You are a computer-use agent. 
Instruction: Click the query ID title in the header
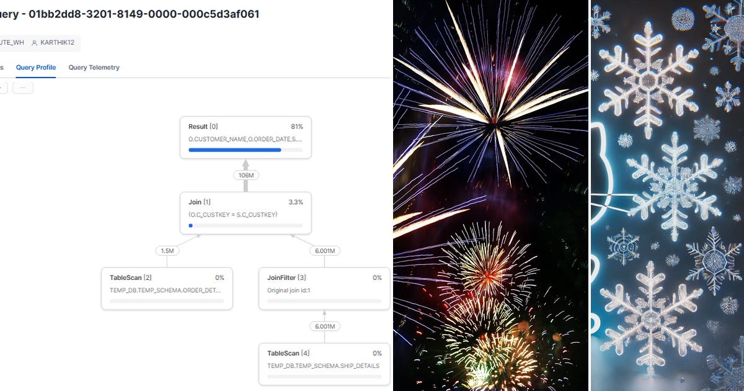point(131,14)
